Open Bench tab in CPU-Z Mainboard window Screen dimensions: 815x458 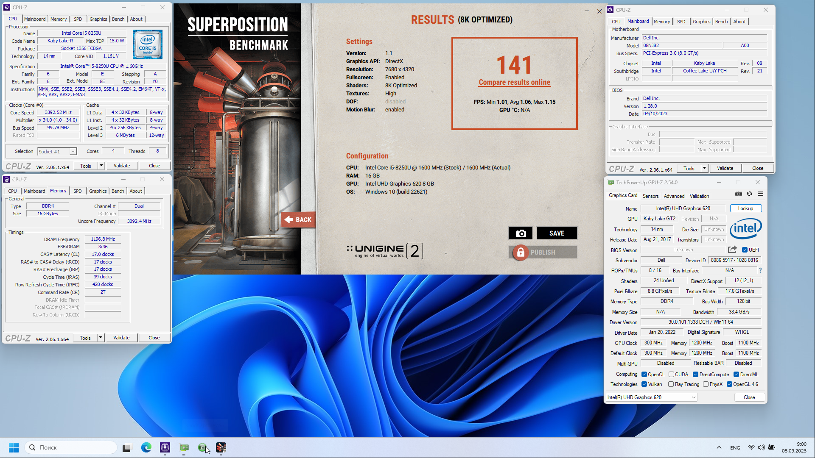pos(721,22)
